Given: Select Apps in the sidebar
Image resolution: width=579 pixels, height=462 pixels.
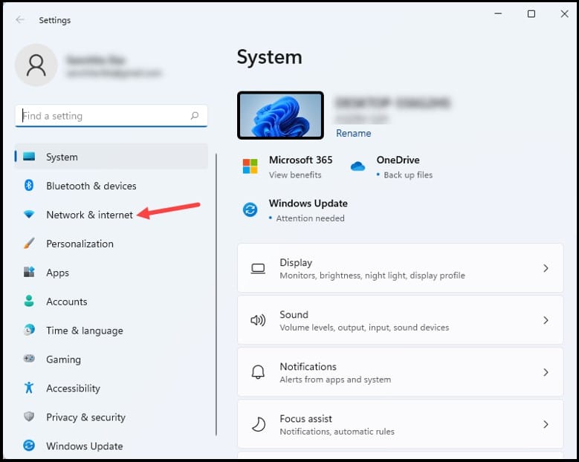Looking at the screenshot, I should (57, 273).
